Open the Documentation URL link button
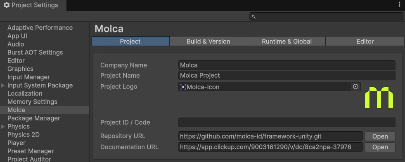 (380, 147)
